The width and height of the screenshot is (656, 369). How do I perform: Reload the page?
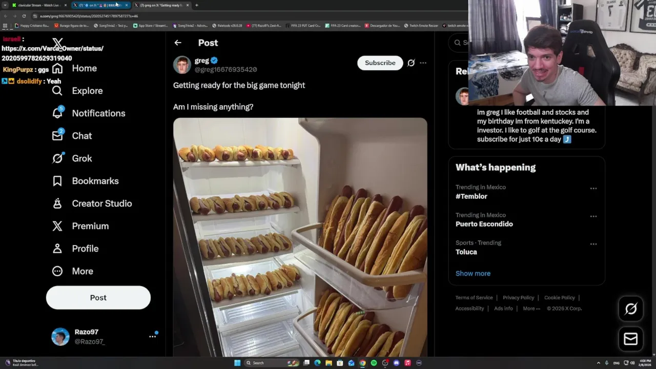click(x=24, y=16)
